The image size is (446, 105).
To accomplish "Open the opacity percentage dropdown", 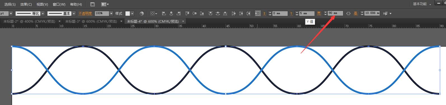I will [x=111, y=13].
